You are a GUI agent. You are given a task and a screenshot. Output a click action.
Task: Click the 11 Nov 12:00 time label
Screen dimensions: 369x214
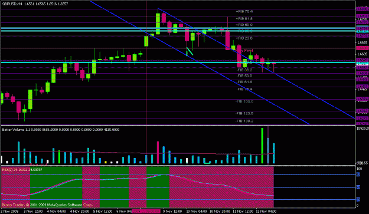(243, 212)
